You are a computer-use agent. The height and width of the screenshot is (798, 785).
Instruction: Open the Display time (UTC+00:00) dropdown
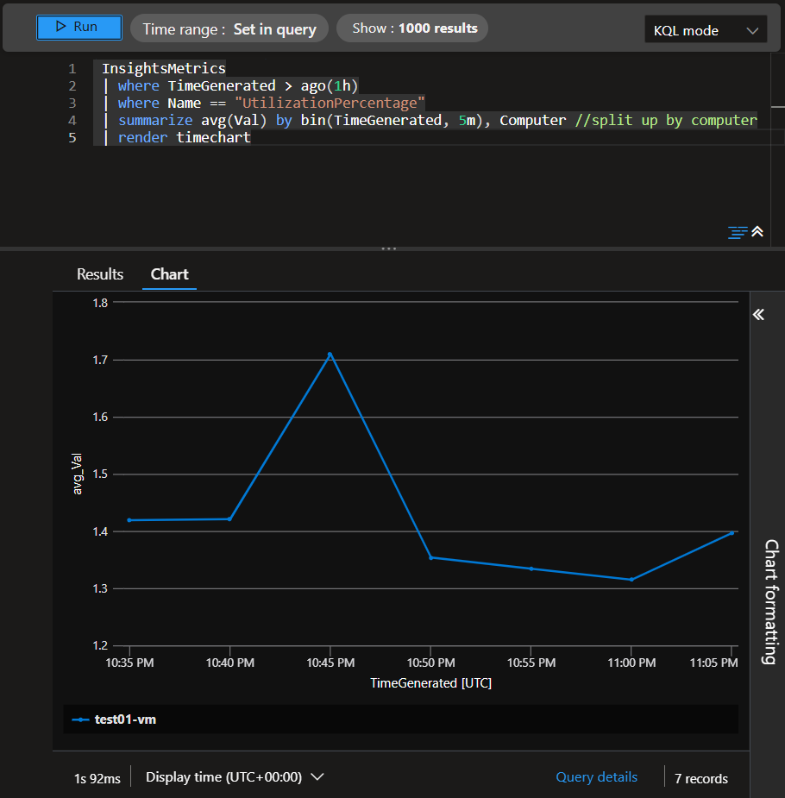click(x=235, y=776)
